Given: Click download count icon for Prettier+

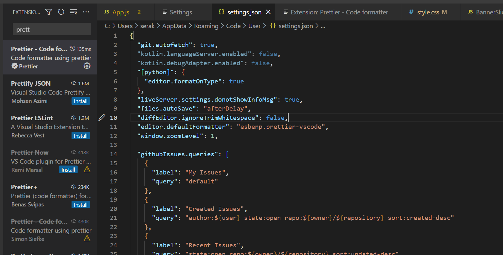Looking at the screenshot, I should pos(73,187).
